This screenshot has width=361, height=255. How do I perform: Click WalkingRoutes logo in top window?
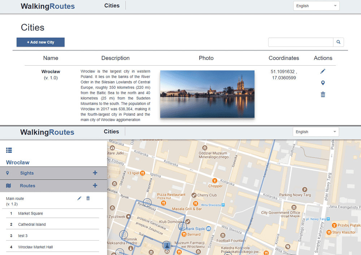[x=48, y=6]
